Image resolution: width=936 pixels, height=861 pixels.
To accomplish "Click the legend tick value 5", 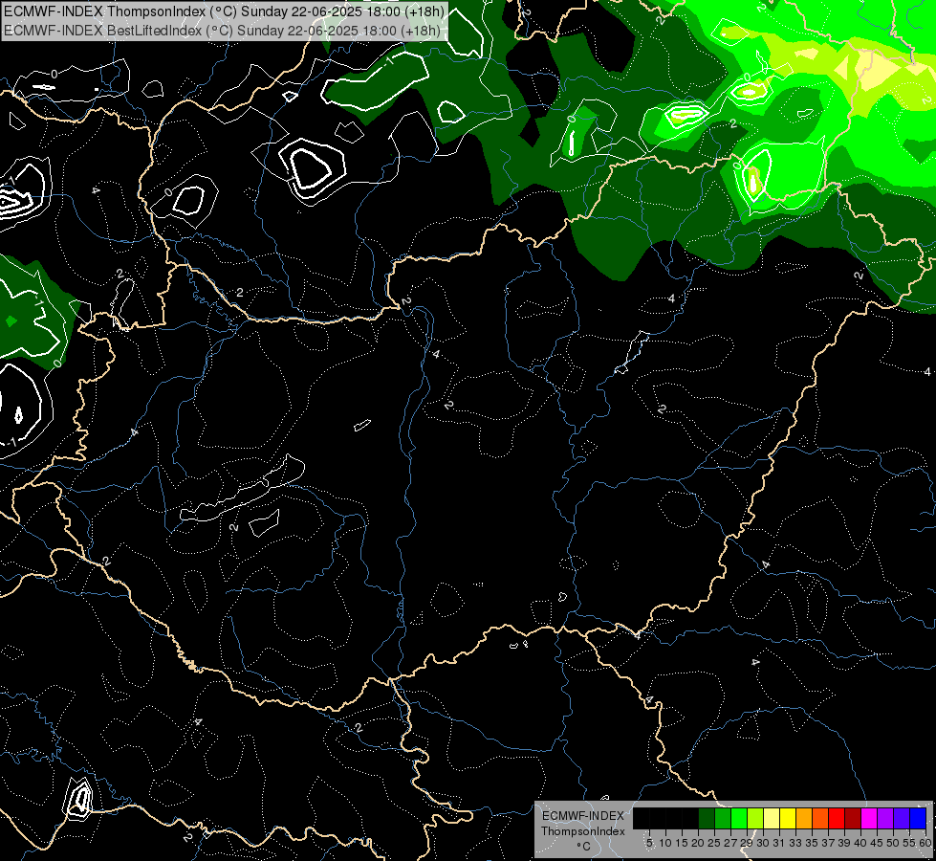I will 650,843.
